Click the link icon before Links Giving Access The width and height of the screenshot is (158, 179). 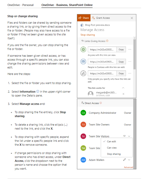[82, 41]
